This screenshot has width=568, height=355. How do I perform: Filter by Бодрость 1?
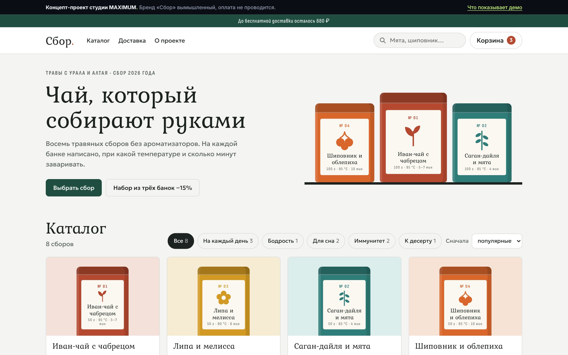tap(283, 241)
